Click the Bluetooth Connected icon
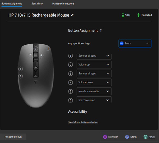159x143 pixels. [x=138, y=15]
